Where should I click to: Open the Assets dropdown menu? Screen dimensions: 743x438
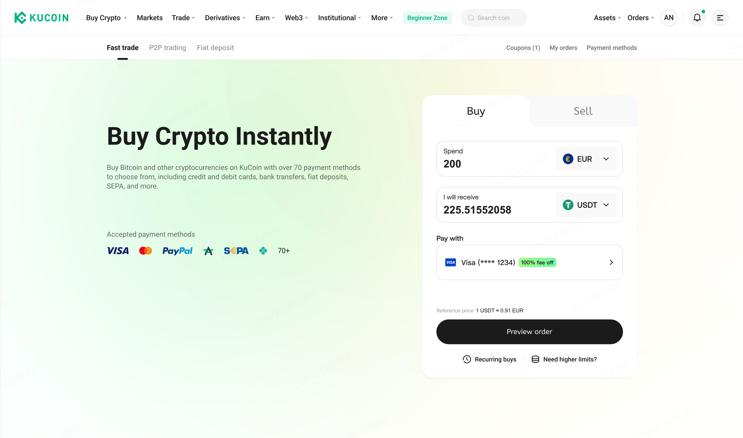(x=607, y=18)
